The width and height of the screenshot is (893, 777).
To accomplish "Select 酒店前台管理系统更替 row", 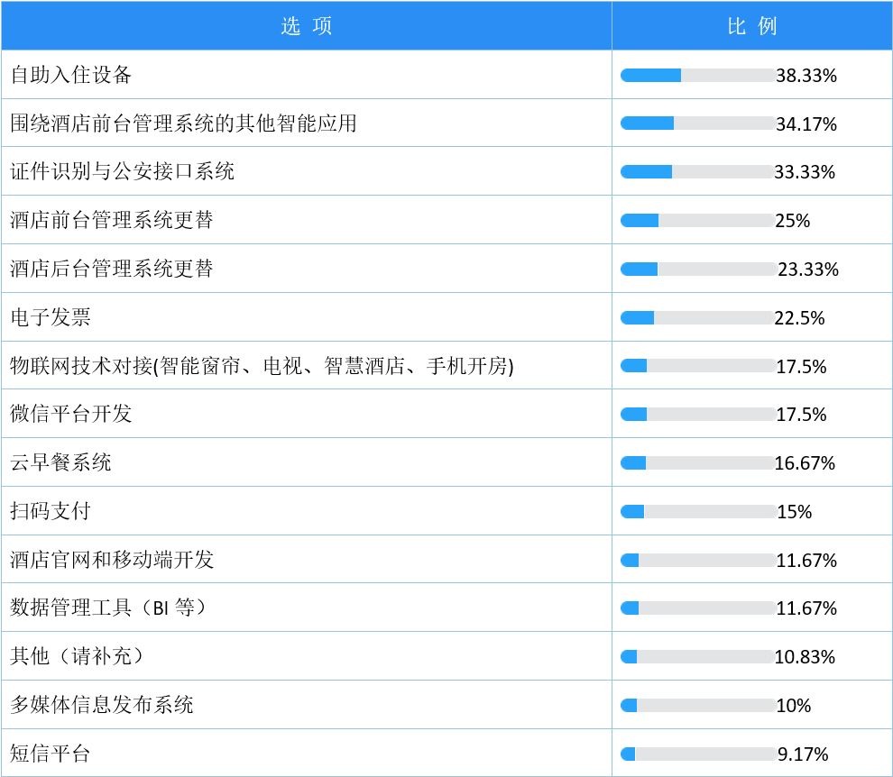I will pos(307,220).
